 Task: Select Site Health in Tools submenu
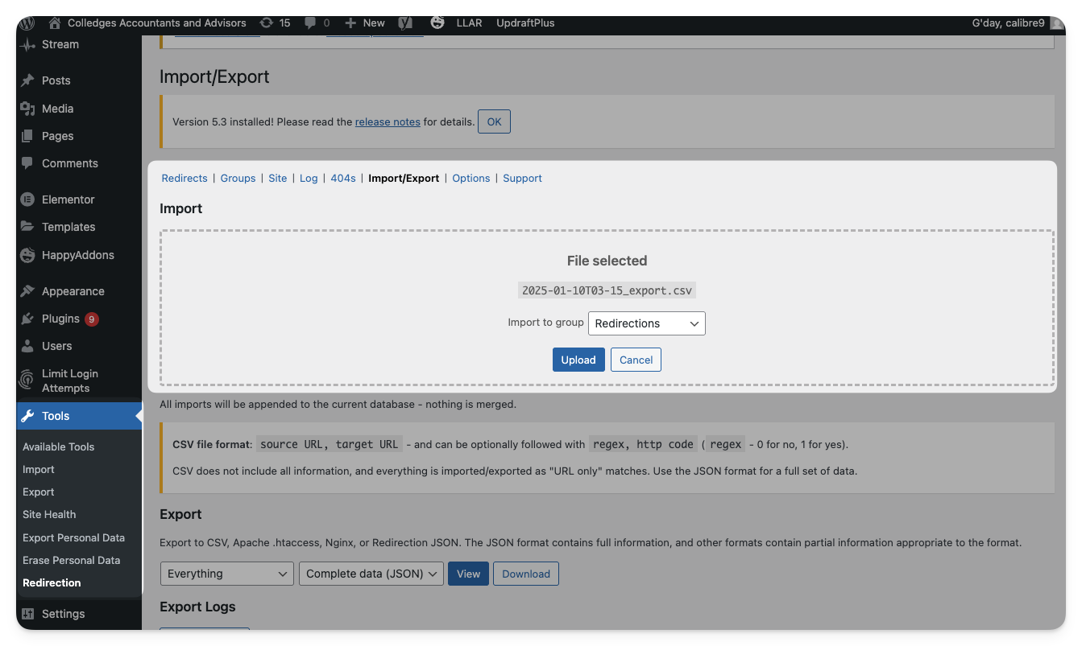(x=49, y=515)
